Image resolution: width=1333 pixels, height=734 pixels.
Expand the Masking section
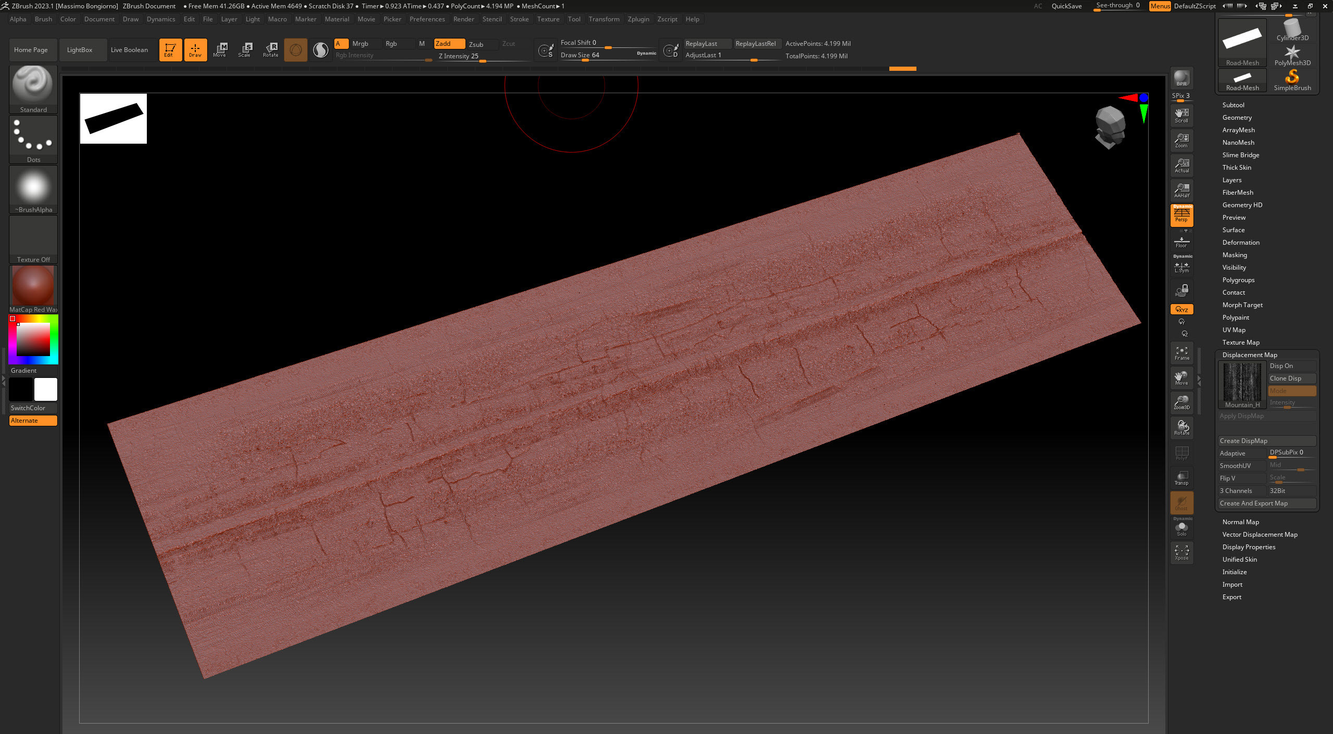(1235, 255)
